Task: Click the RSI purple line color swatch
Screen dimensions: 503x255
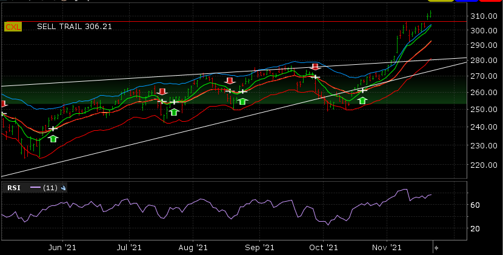Action: point(35,188)
